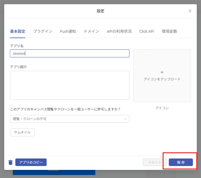Click the plus icon to upload icon
201x178 pixels.
162,72
